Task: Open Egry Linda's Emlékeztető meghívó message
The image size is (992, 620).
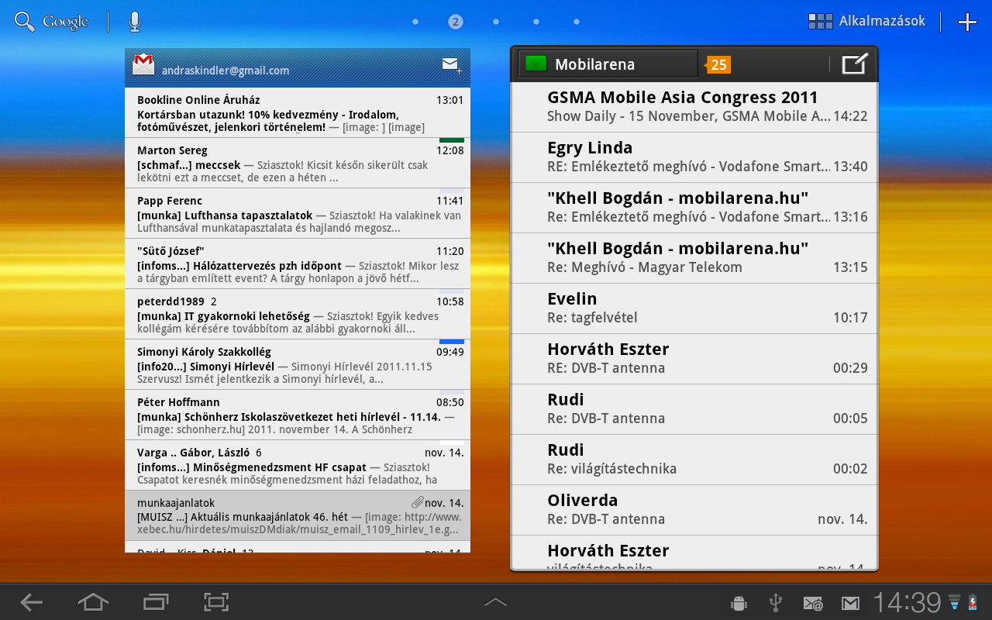Action: click(694, 157)
